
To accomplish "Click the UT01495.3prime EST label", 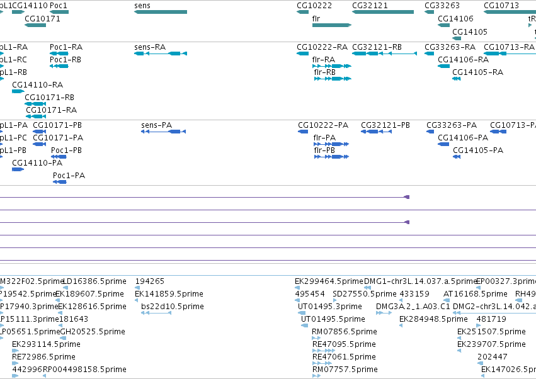I will point(330,307).
